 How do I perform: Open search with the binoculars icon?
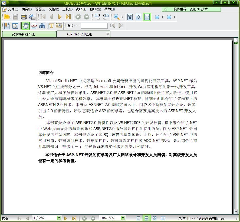pyautogui.click(x=42, y=25)
